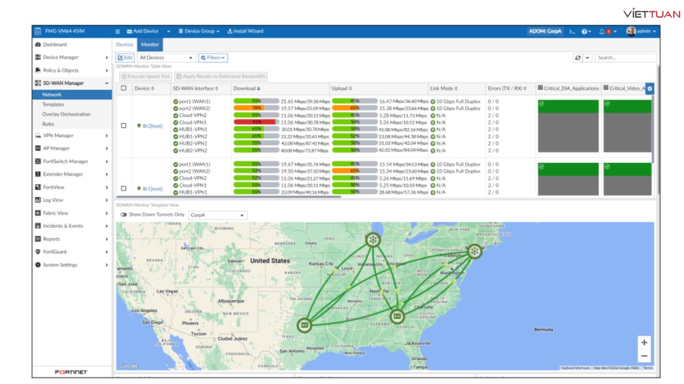
Task: Click the red 91% Cloud-VPN1 download bar
Action: coord(255,122)
